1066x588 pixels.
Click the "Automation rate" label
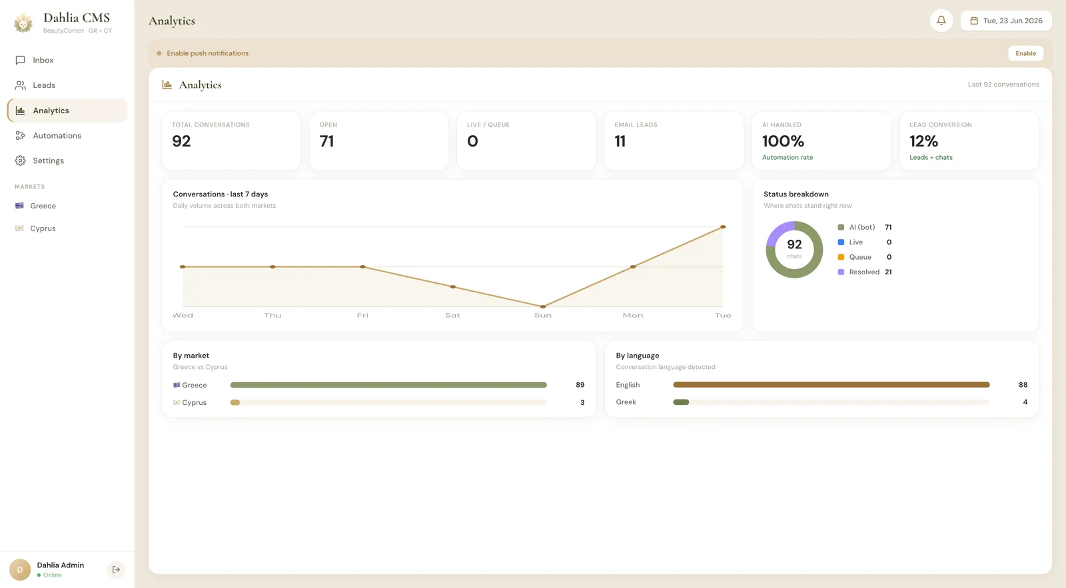[788, 158]
